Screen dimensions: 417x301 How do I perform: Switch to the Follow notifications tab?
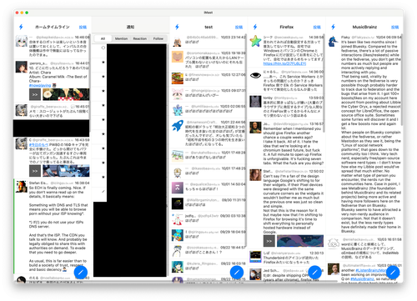[158, 38]
